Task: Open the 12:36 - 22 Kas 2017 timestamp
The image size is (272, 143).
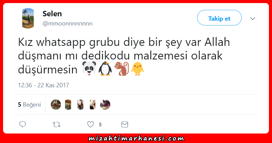Action: click(44, 85)
